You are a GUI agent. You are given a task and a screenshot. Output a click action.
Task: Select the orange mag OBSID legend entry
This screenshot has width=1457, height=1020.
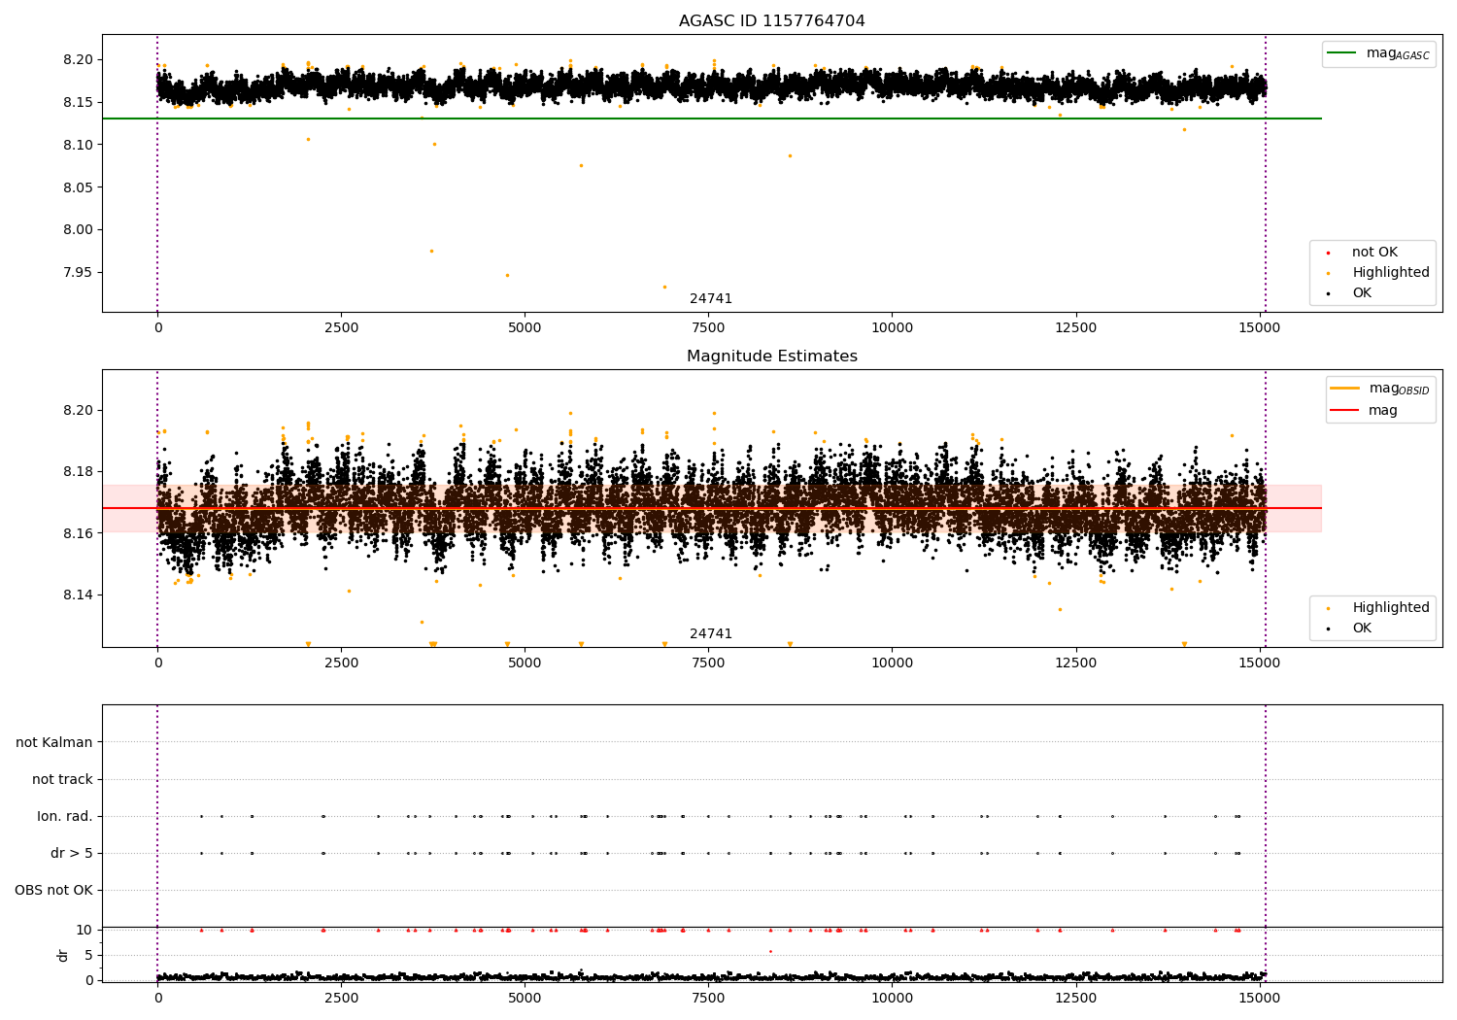[1380, 389]
